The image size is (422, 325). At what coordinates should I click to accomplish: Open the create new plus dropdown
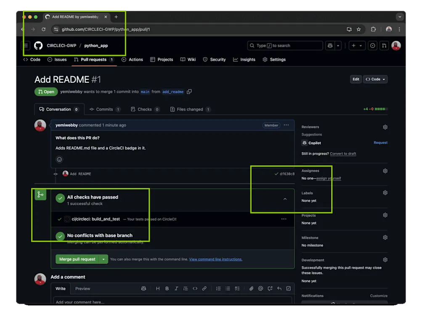pyautogui.click(x=357, y=45)
